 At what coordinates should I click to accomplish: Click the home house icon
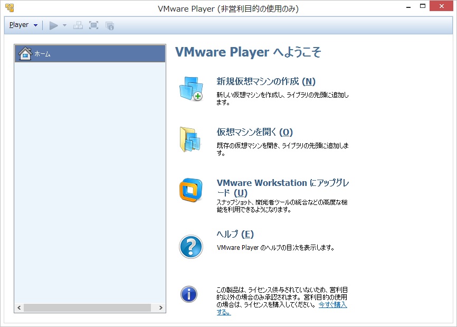(25, 53)
